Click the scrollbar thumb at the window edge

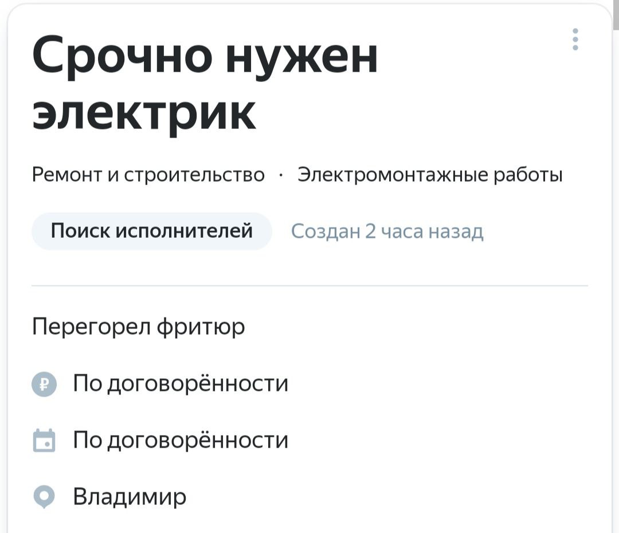pos(616,15)
